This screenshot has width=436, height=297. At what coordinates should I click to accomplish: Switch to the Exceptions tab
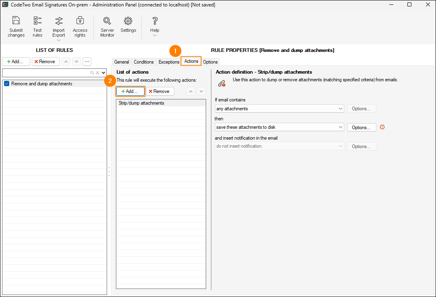169,62
